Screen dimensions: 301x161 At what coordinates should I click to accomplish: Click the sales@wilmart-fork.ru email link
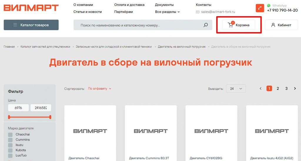[218, 12]
